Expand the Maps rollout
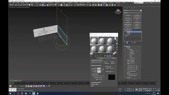The height and width of the screenshot is (95, 169). 92,86
